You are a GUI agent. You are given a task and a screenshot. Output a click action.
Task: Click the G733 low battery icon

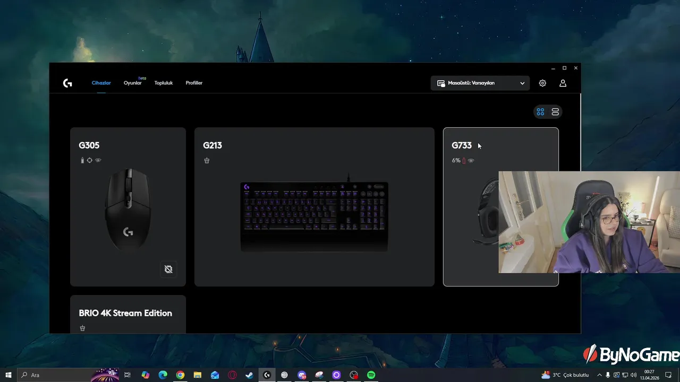[x=464, y=160]
